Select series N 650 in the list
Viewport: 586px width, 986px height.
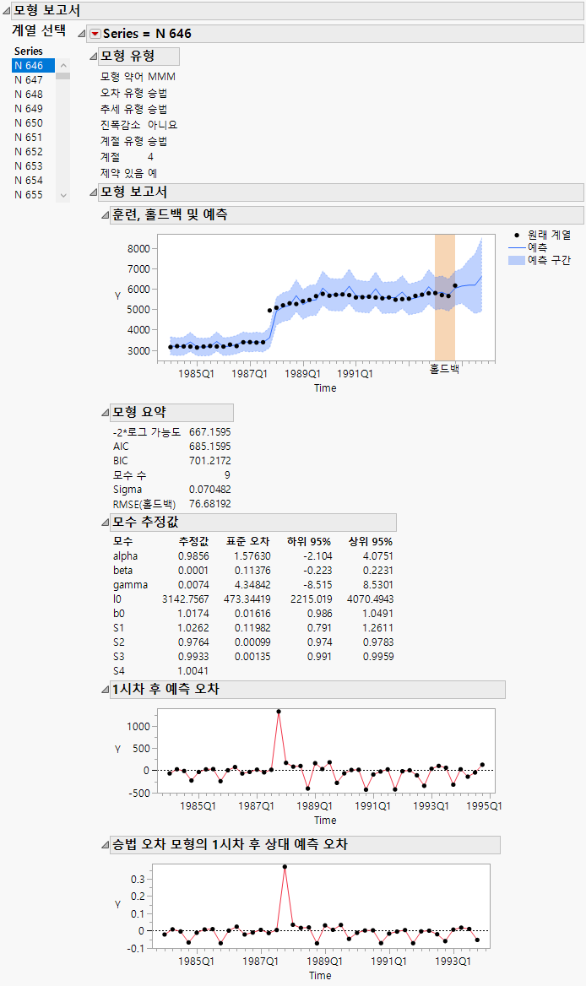33,123
